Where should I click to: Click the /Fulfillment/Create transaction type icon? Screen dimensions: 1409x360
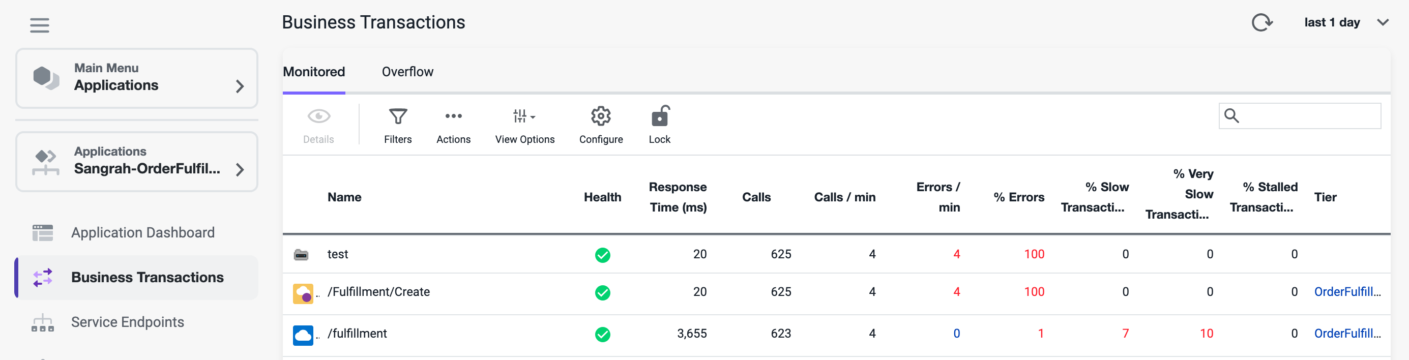303,293
